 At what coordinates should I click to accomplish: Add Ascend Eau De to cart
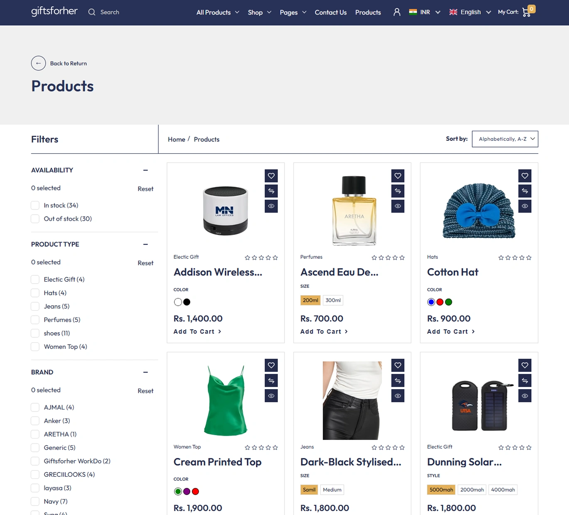[x=324, y=331]
